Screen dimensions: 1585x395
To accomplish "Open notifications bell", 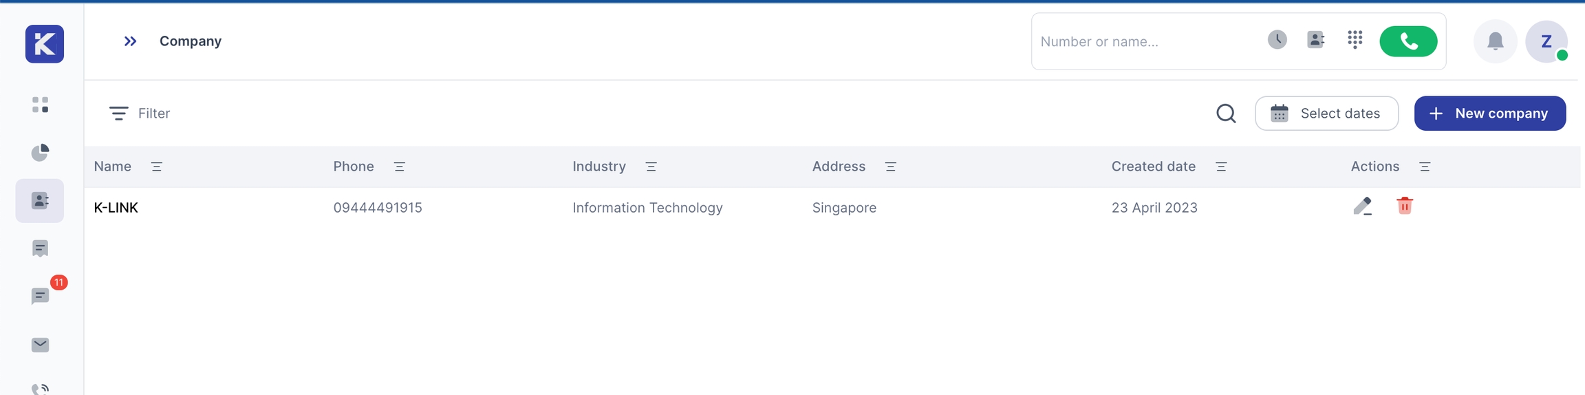I will click(x=1495, y=41).
